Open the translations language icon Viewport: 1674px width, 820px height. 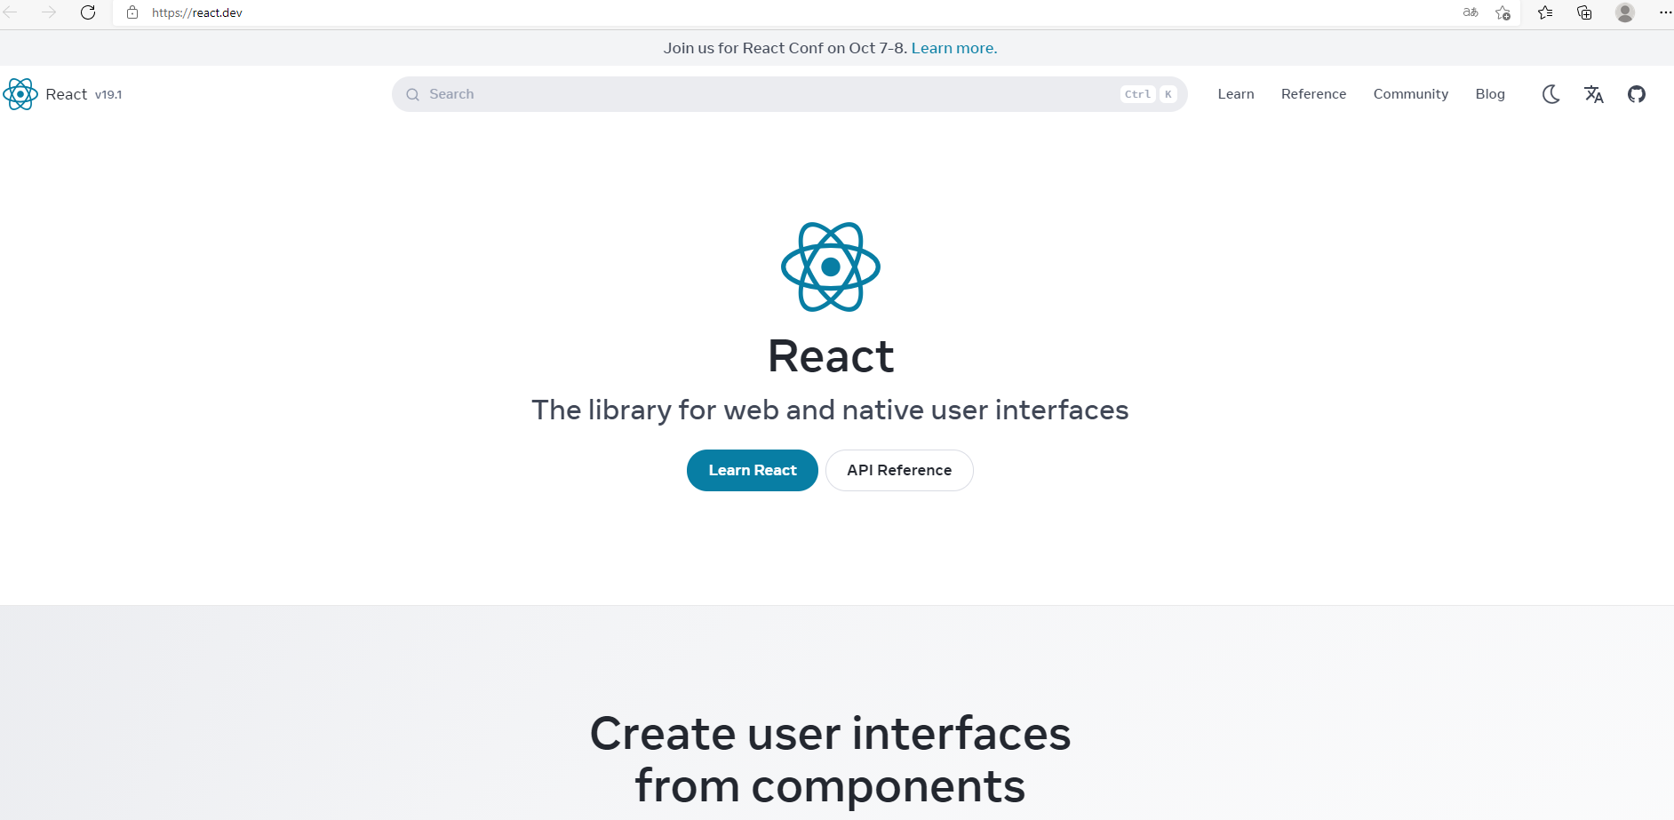tap(1594, 94)
